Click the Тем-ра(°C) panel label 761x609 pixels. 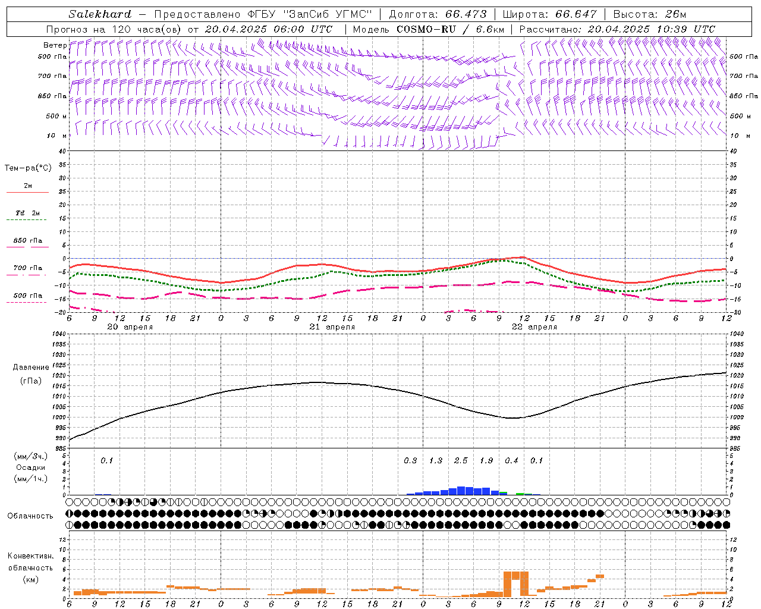pos(28,168)
